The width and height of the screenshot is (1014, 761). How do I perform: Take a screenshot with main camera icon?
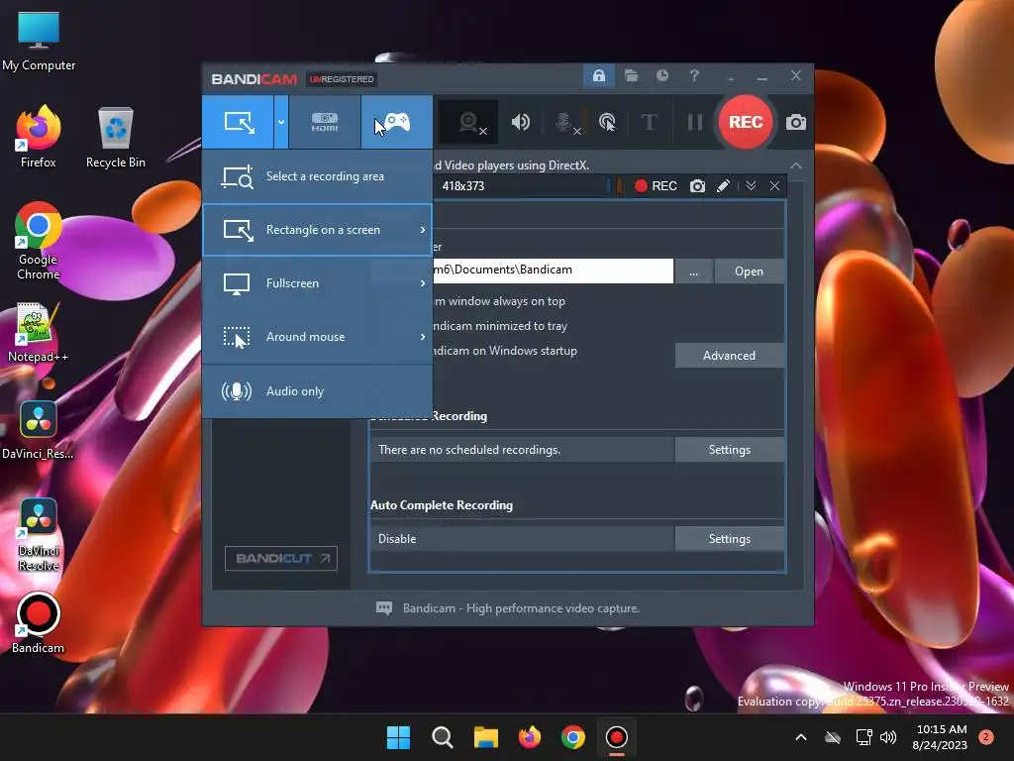[796, 122]
